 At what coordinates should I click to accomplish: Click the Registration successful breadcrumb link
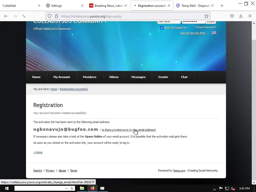click(x=74, y=89)
